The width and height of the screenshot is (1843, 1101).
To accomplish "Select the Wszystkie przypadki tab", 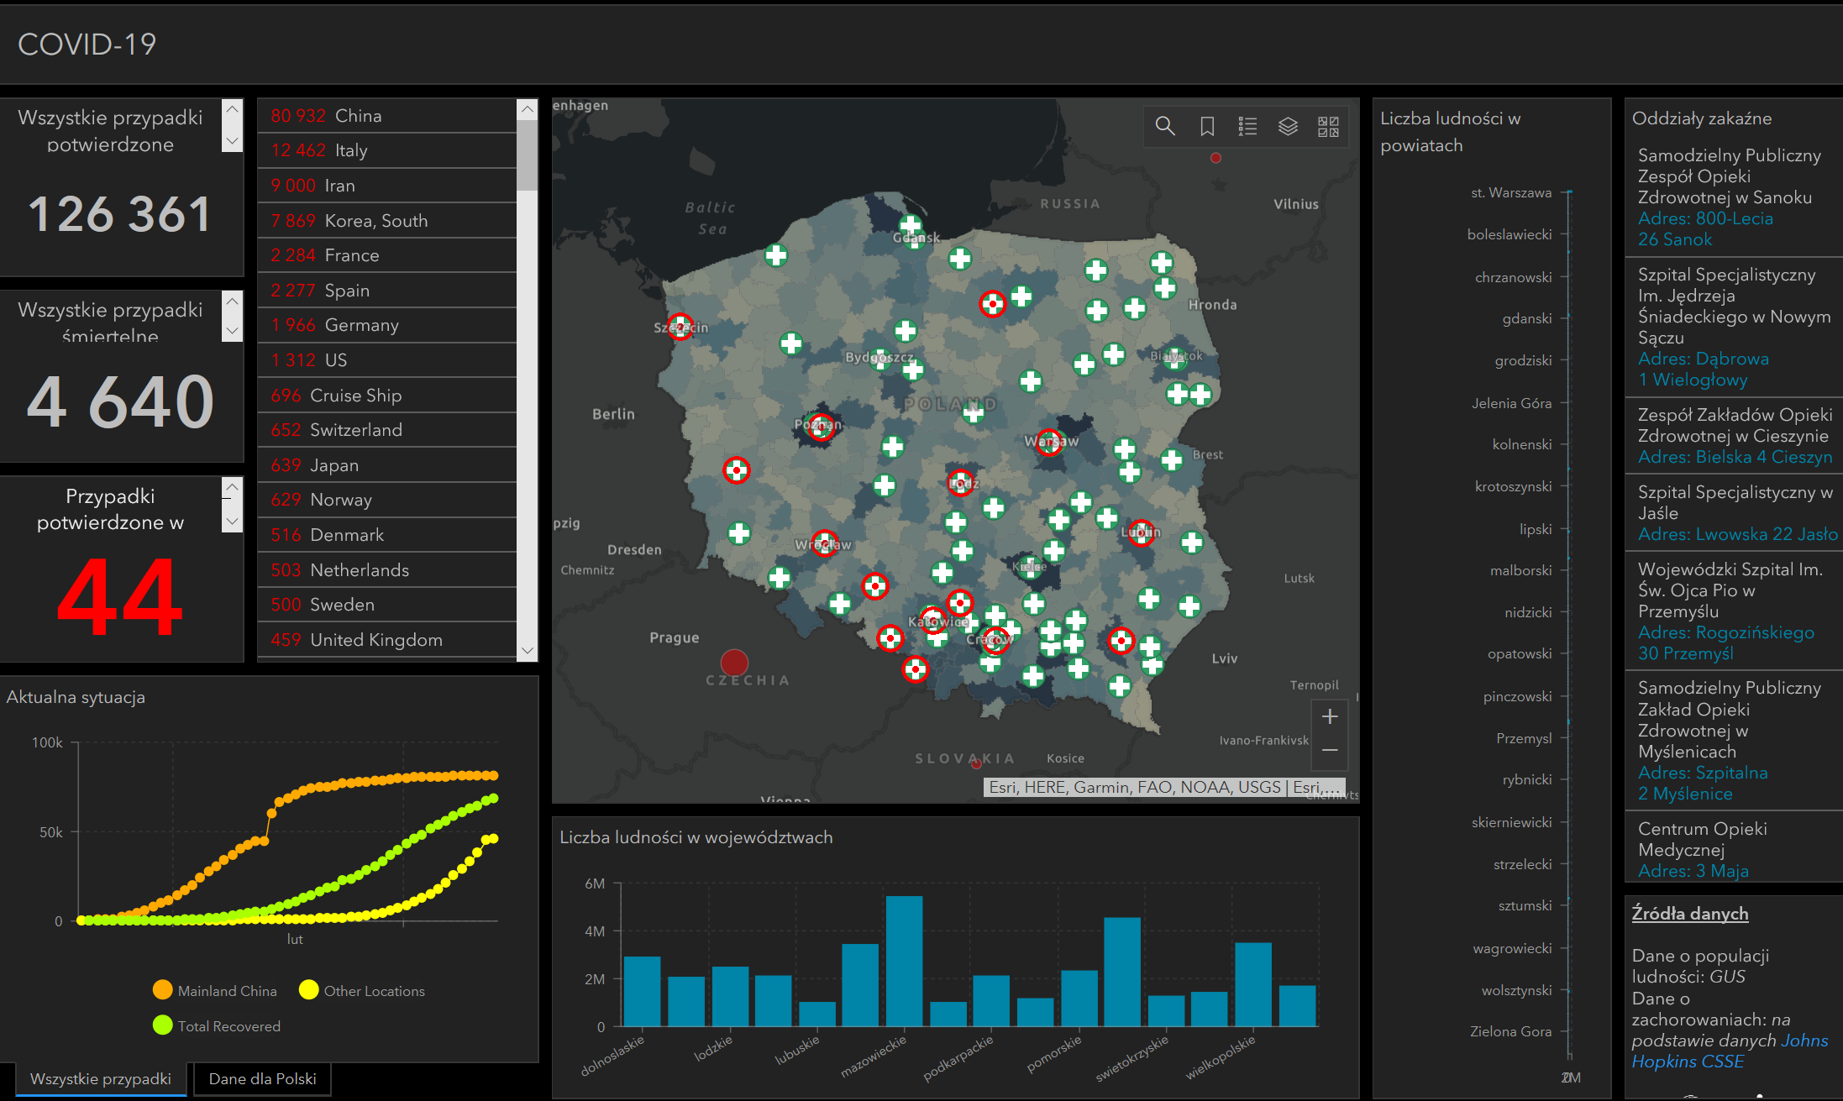I will 100,1079.
